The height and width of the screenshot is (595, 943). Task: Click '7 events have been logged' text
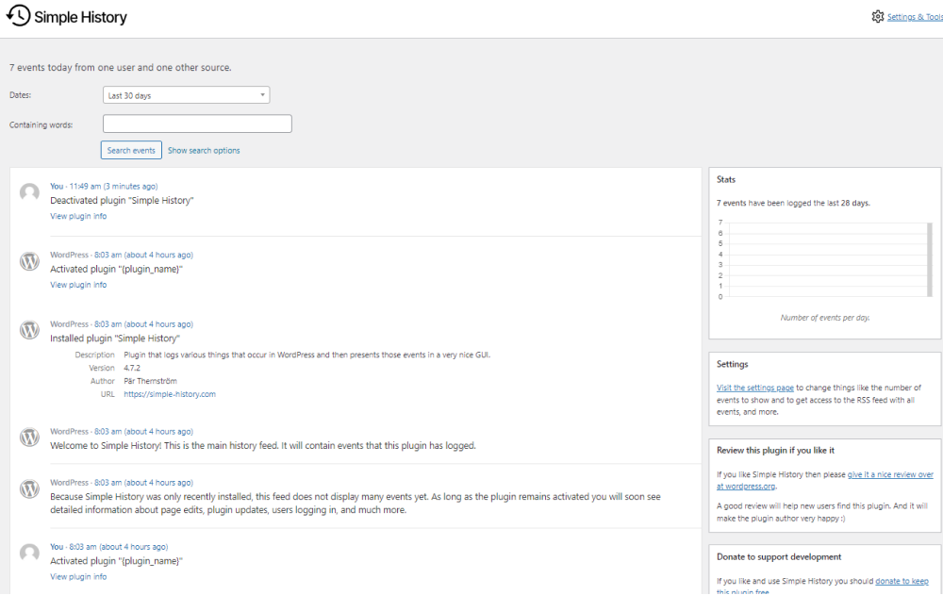(x=793, y=203)
